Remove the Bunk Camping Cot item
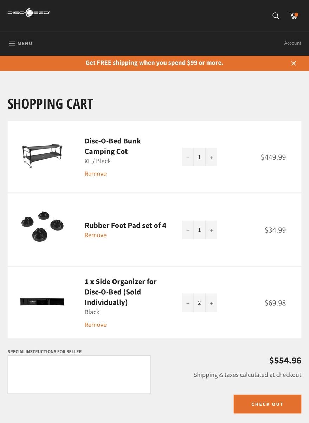309x423 pixels. [x=96, y=174]
